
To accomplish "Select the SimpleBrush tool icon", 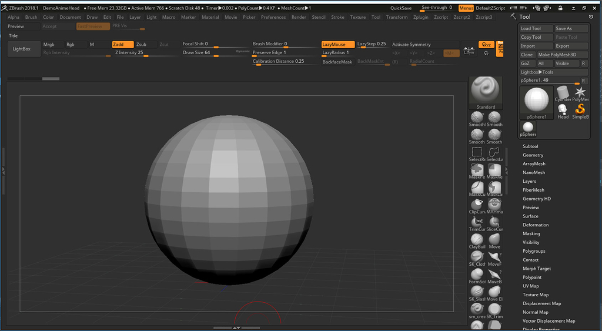I will point(580,110).
